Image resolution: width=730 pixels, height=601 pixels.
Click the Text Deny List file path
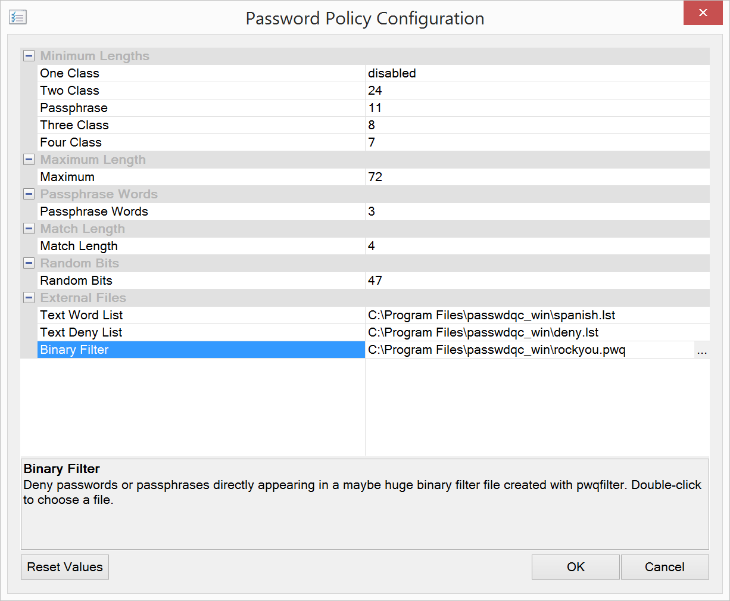(483, 332)
